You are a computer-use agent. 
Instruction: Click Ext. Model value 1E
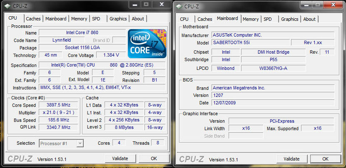[x=102, y=79]
